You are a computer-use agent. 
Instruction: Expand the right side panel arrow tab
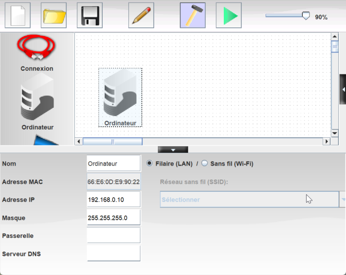click(342, 89)
